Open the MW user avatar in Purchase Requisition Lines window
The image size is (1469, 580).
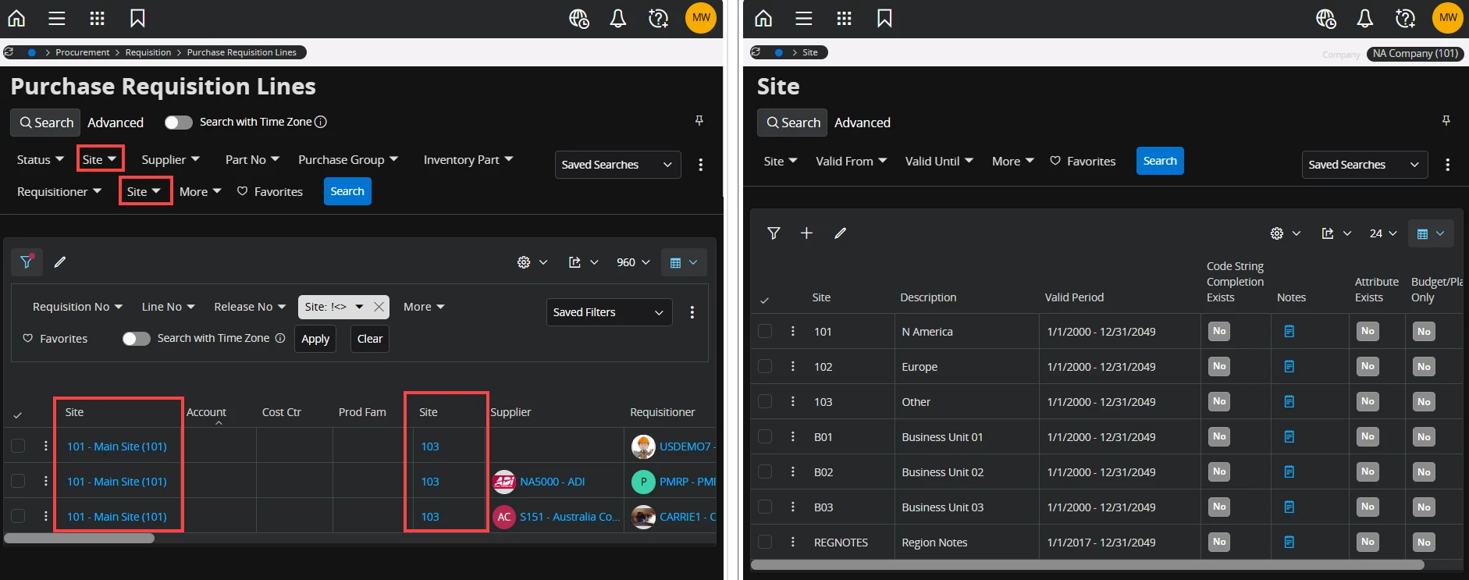pos(701,18)
